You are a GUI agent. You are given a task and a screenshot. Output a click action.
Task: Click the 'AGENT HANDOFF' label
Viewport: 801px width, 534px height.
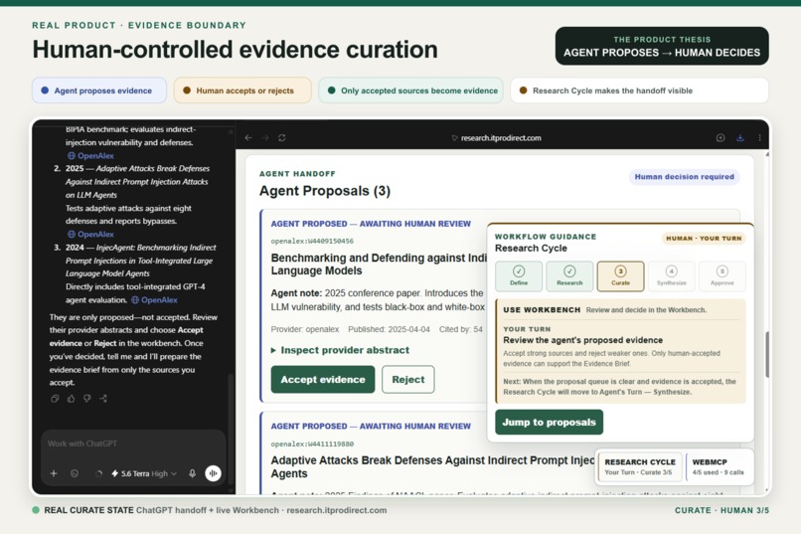tap(297, 174)
